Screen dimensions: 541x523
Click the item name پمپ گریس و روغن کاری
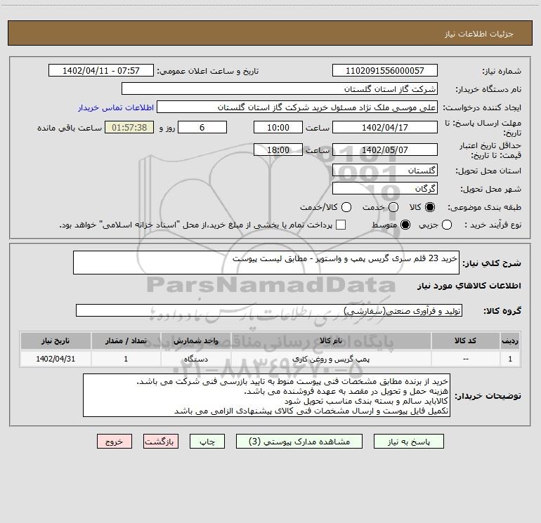(x=331, y=359)
